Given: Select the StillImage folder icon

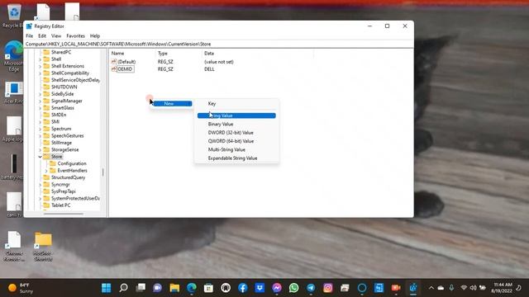Looking at the screenshot, I should [46, 143].
